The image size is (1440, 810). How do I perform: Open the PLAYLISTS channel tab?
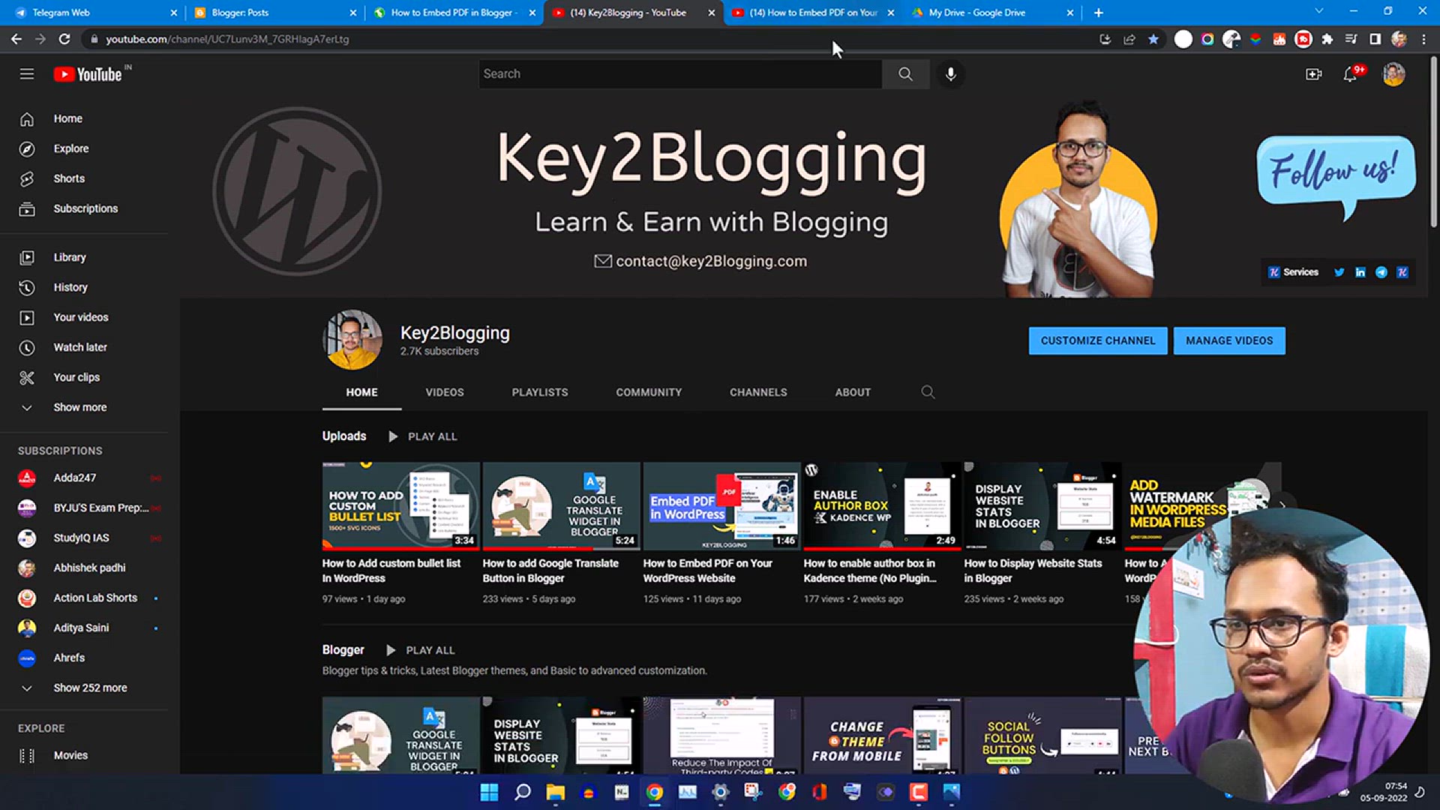pyautogui.click(x=540, y=391)
